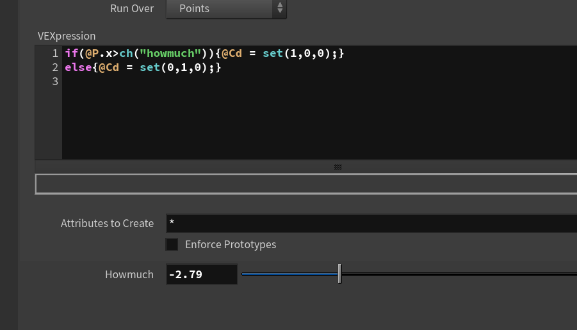This screenshot has width=577, height=330.
Task: Click the Attributes to Create label
Action: (107, 223)
